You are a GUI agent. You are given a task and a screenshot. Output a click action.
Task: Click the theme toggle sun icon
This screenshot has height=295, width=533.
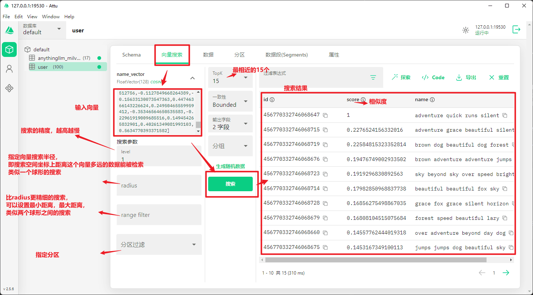tap(465, 30)
